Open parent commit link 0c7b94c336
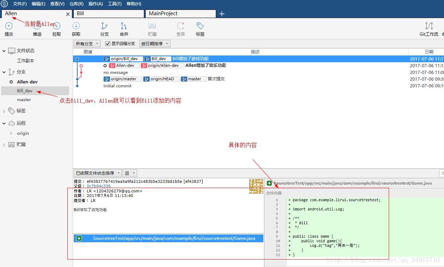The height and width of the screenshot is (267, 444). pyautogui.click(x=99, y=186)
